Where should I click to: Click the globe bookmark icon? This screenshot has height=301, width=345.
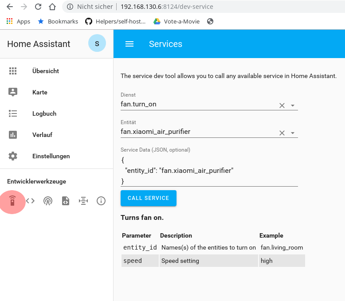pyautogui.click(x=210, y=21)
